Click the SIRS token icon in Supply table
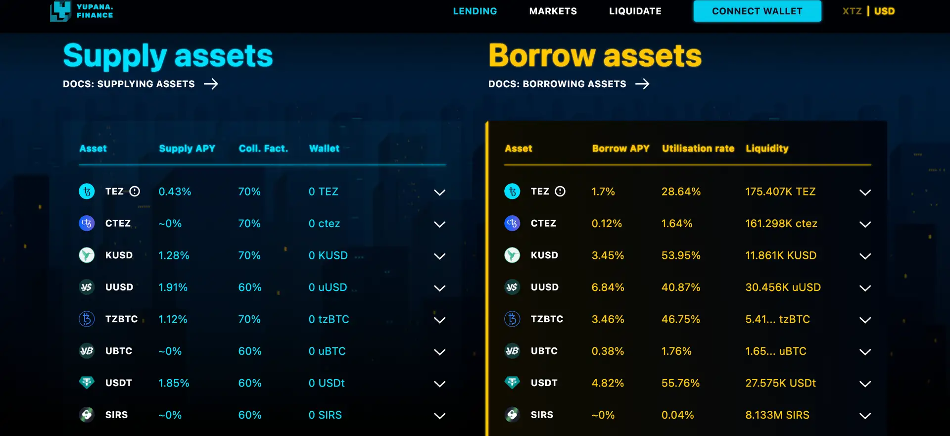Screen dimensions: 950x436 tap(87, 415)
